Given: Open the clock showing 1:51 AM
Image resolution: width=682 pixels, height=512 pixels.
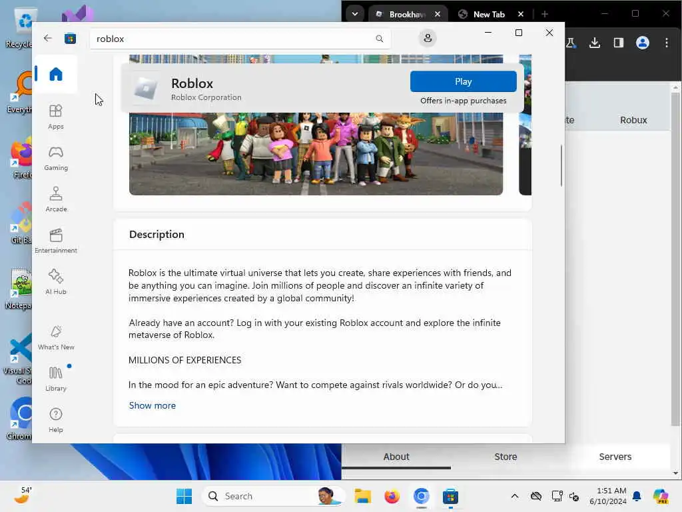Looking at the screenshot, I should click(x=608, y=496).
